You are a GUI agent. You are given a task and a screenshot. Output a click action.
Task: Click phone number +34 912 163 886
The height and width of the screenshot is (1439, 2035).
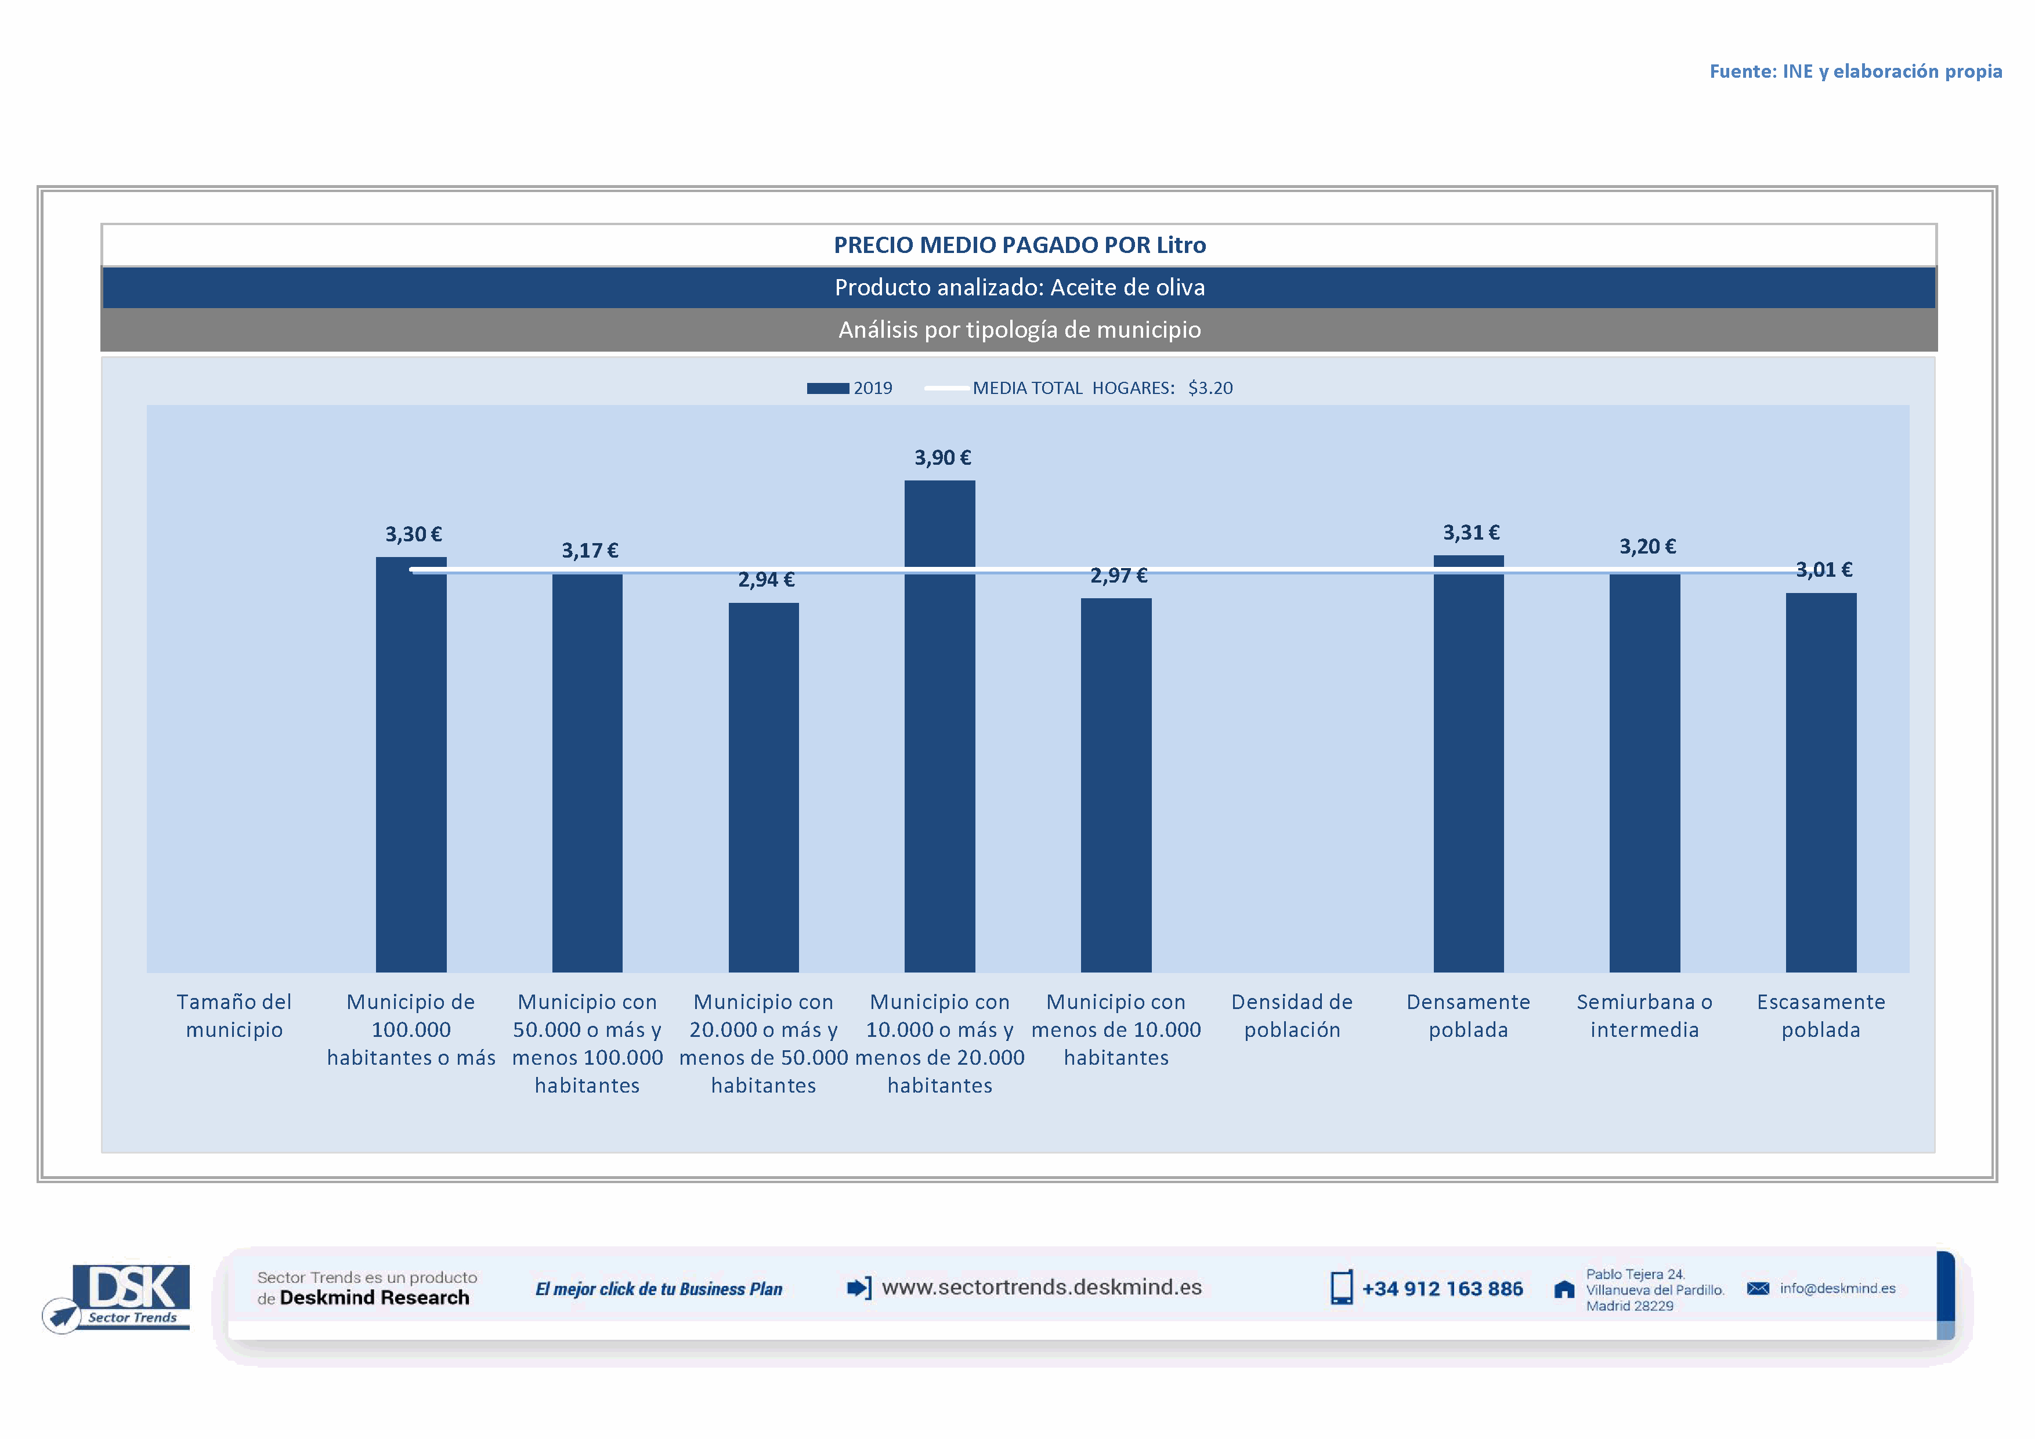[1442, 1289]
